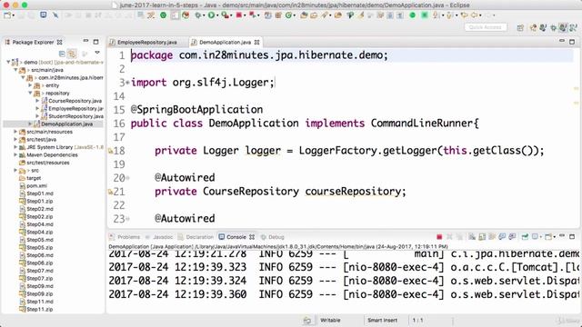Open the Debug tab in bottom panel
The width and height of the screenshot is (582, 327).
coord(276,237)
